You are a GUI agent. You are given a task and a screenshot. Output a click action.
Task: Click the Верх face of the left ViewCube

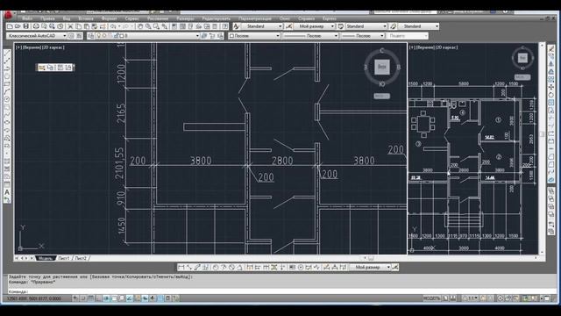coord(382,67)
